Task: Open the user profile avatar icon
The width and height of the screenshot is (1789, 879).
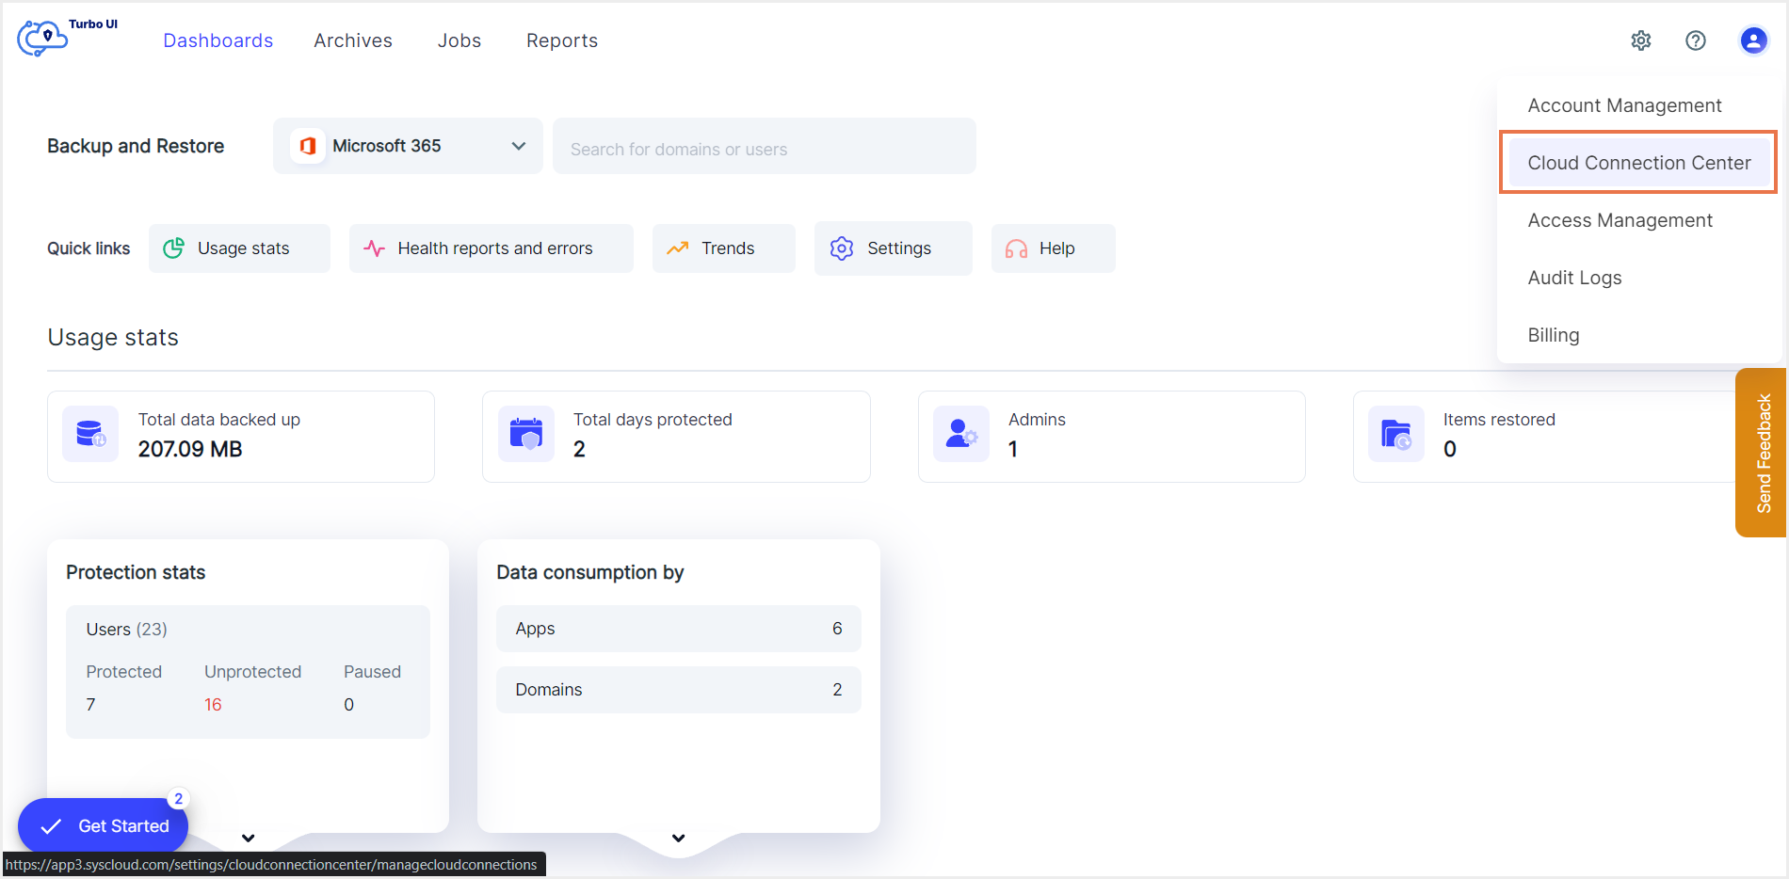Action: pyautogui.click(x=1753, y=40)
